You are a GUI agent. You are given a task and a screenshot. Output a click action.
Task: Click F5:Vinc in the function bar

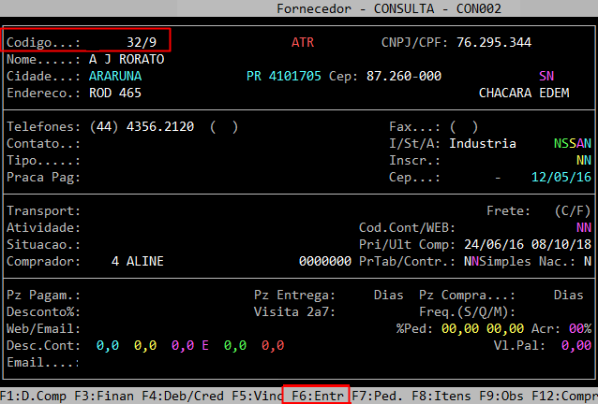tap(254, 396)
